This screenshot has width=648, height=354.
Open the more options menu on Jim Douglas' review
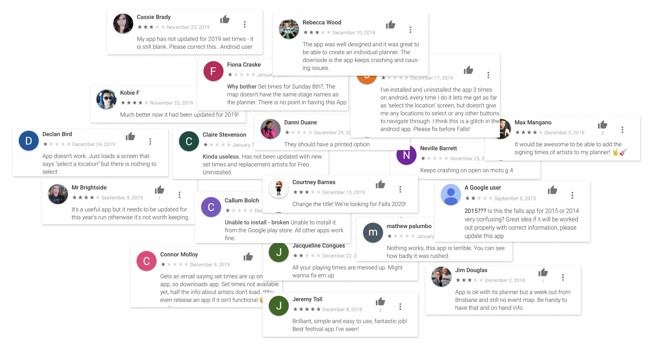click(x=563, y=277)
